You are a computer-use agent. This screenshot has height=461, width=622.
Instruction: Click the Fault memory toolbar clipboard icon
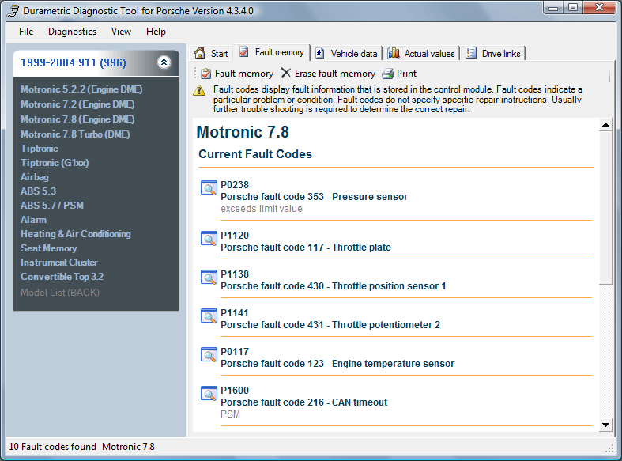coord(205,74)
